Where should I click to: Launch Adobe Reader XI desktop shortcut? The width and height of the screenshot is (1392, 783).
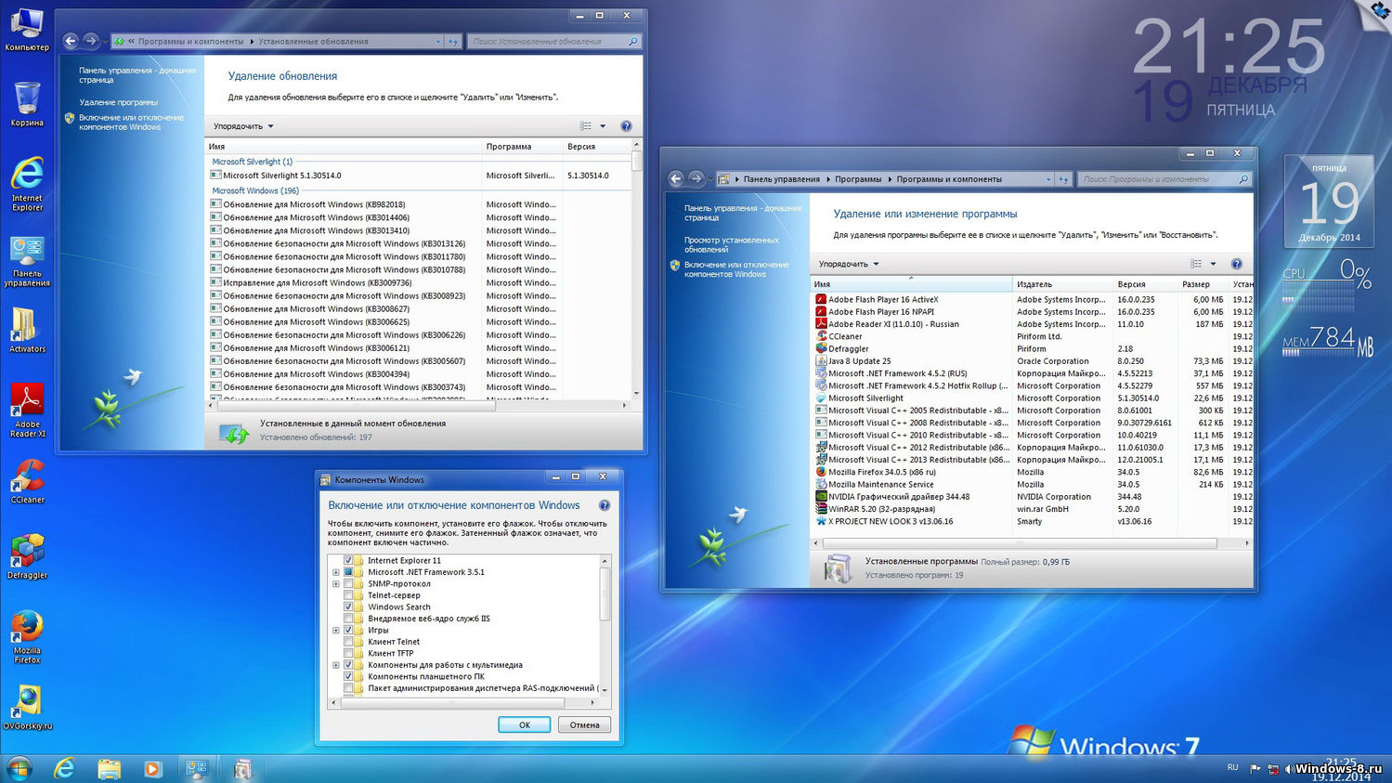point(27,411)
